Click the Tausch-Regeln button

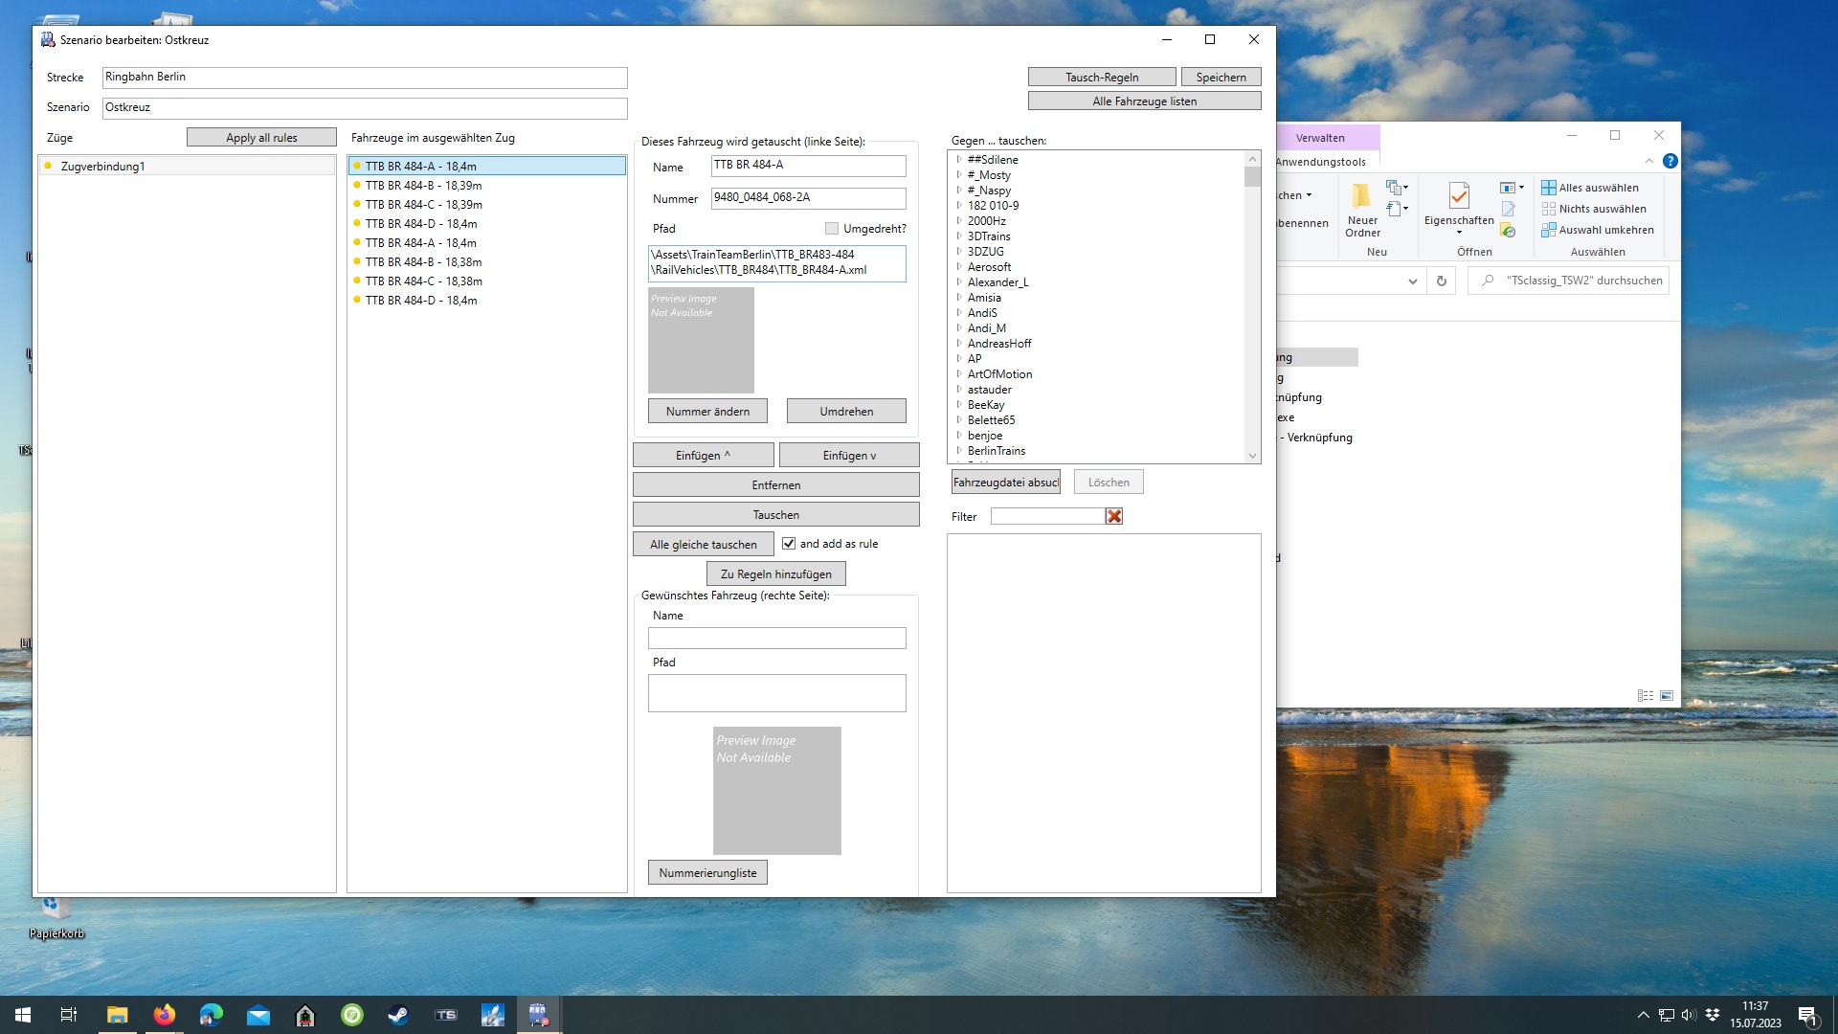click(1101, 78)
